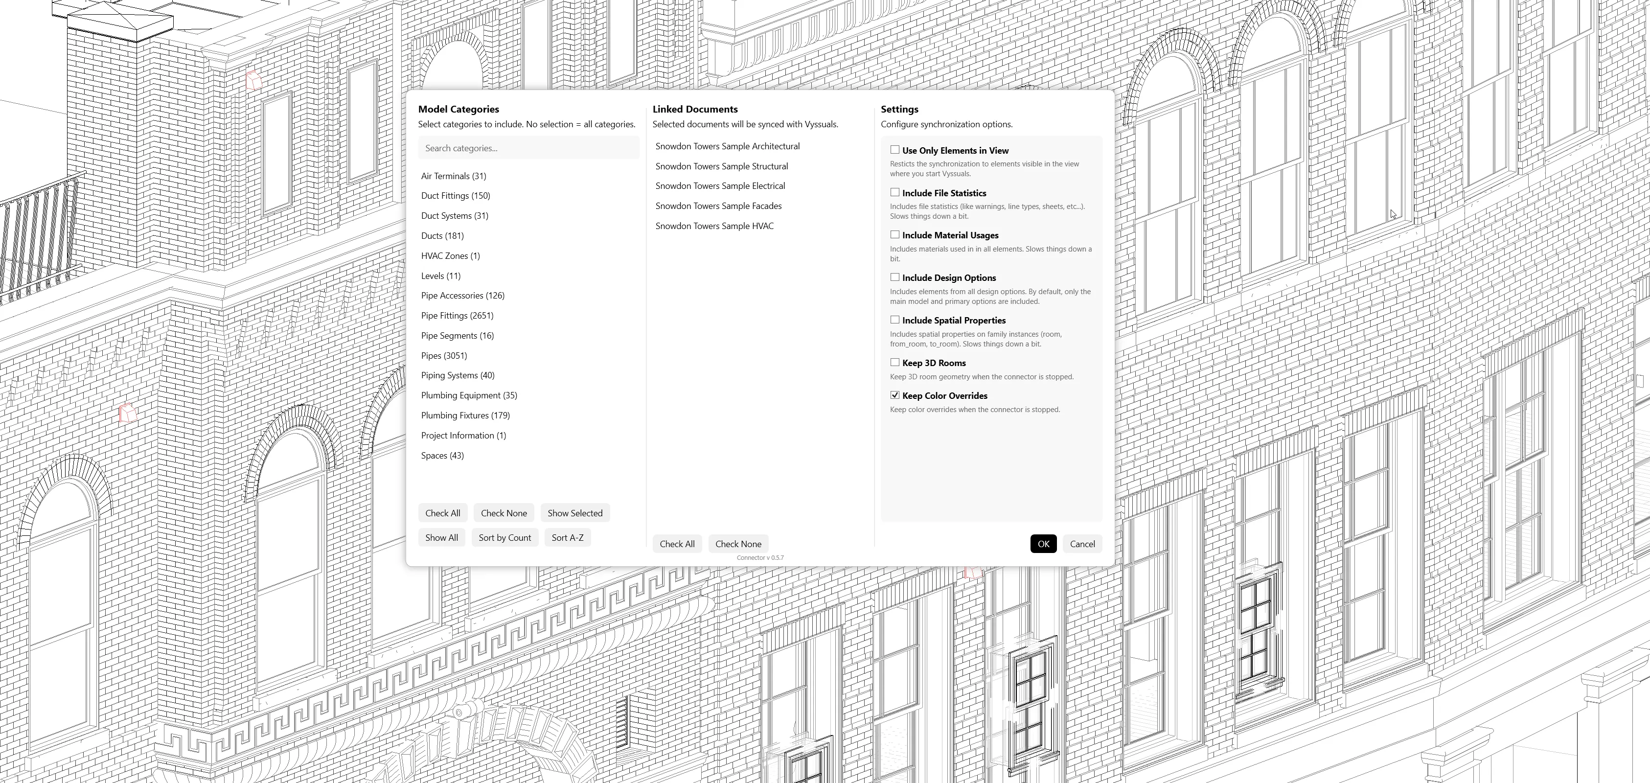1650x783 pixels.
Task: Confirm settings by clicking OK
Action: click(x=1043, y=543)
